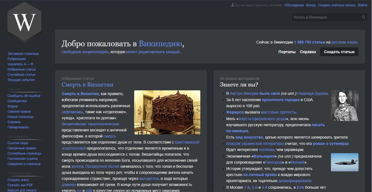Viewport: 372px width, 192px height.
Task: Open 'Рубрикация' in sidebar
Action: [x=17, y=59]
